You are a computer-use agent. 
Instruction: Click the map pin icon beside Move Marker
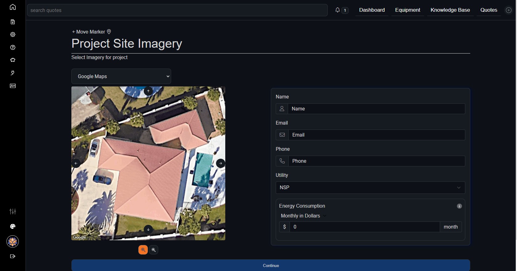coord(109,32)
